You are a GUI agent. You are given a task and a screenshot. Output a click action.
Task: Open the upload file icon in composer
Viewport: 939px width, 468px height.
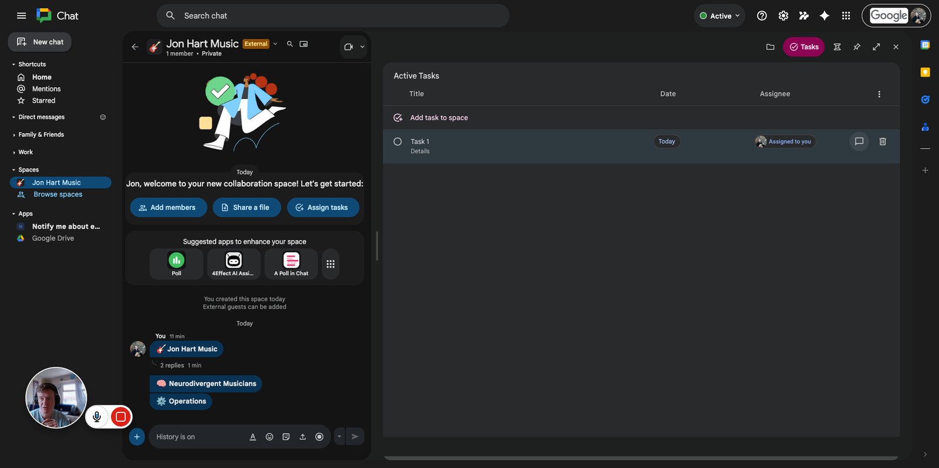point(302,436)
